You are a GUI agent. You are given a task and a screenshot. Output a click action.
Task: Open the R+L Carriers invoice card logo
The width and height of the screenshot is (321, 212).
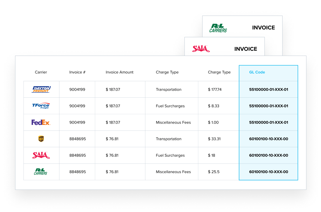(218, 28)
